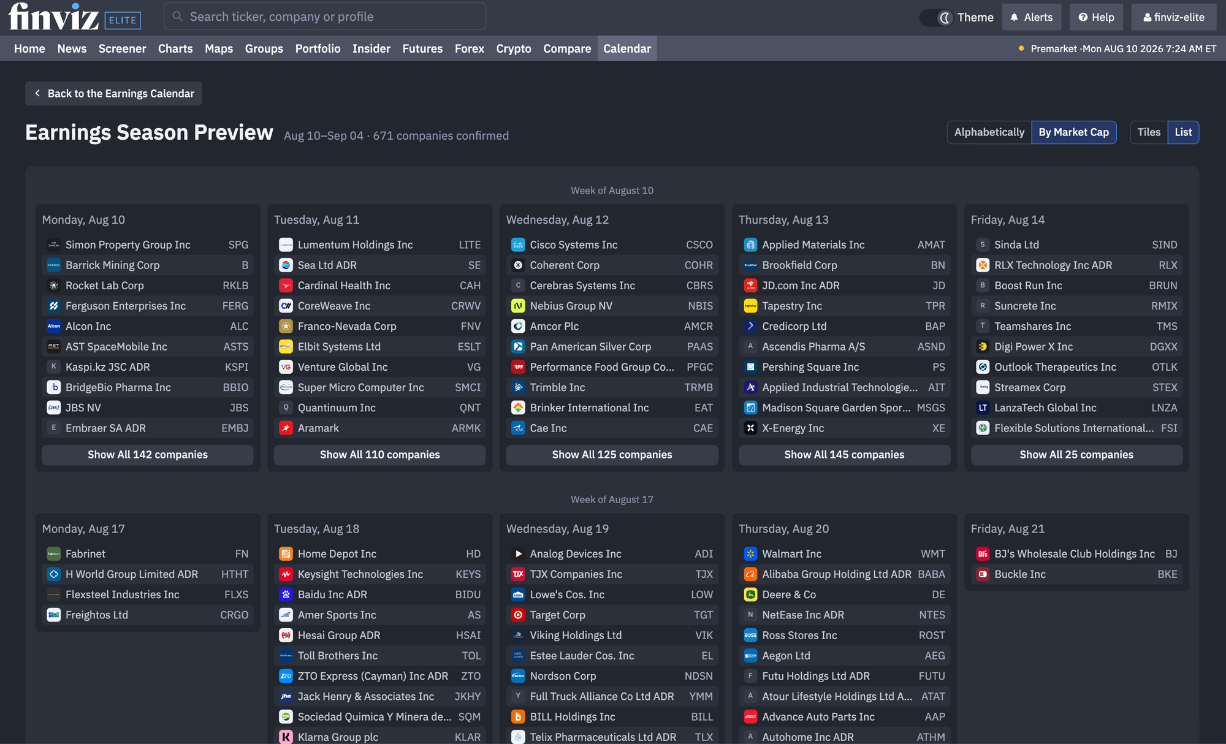Click the RLX Technology logo icon
Viewport: 1226px width, 744px height.
pyautogui.click(x=983, y=265)
